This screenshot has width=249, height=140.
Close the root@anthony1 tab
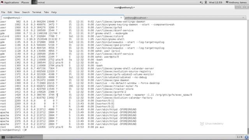tap(121, 17)
